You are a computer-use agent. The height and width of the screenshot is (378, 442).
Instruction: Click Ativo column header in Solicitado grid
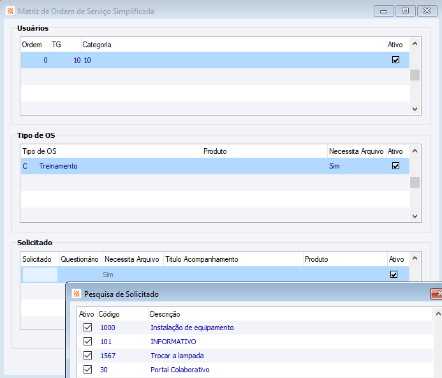tap(398, 259)
